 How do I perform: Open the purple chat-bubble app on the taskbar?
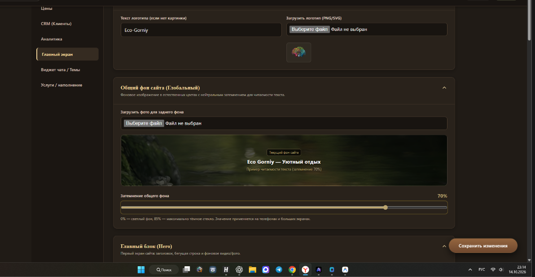tap(265, 270)
